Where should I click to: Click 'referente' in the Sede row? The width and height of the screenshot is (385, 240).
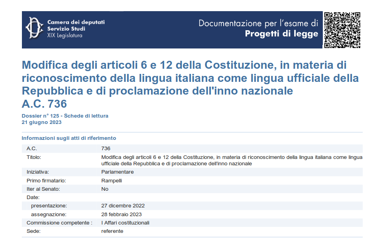pos(112,231)
